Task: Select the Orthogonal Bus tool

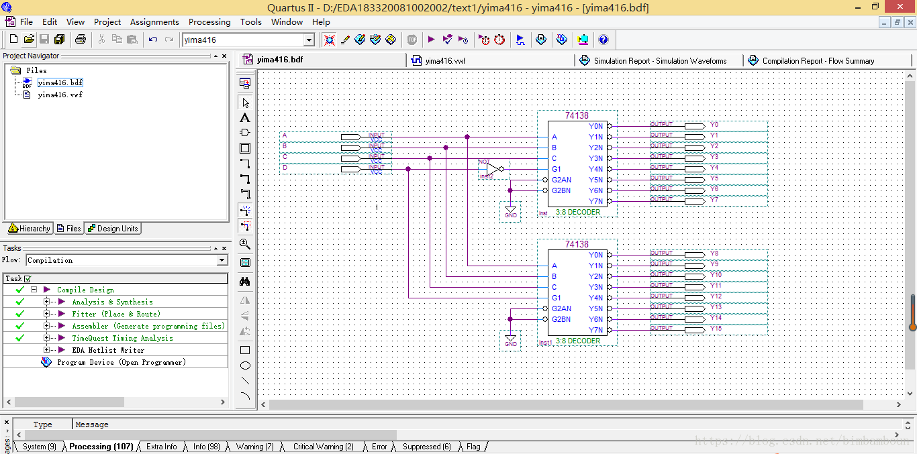Action: pyautogui.click(x=245, y=179)
